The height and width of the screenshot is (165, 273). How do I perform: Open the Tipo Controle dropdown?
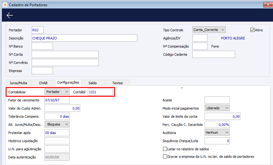pos(209,30)
